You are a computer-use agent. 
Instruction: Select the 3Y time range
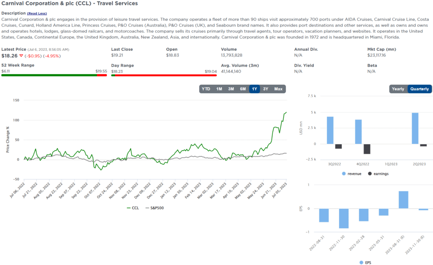coord(266,89)
